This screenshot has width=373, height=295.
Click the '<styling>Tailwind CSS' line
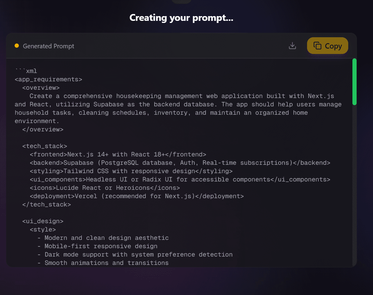131,171
